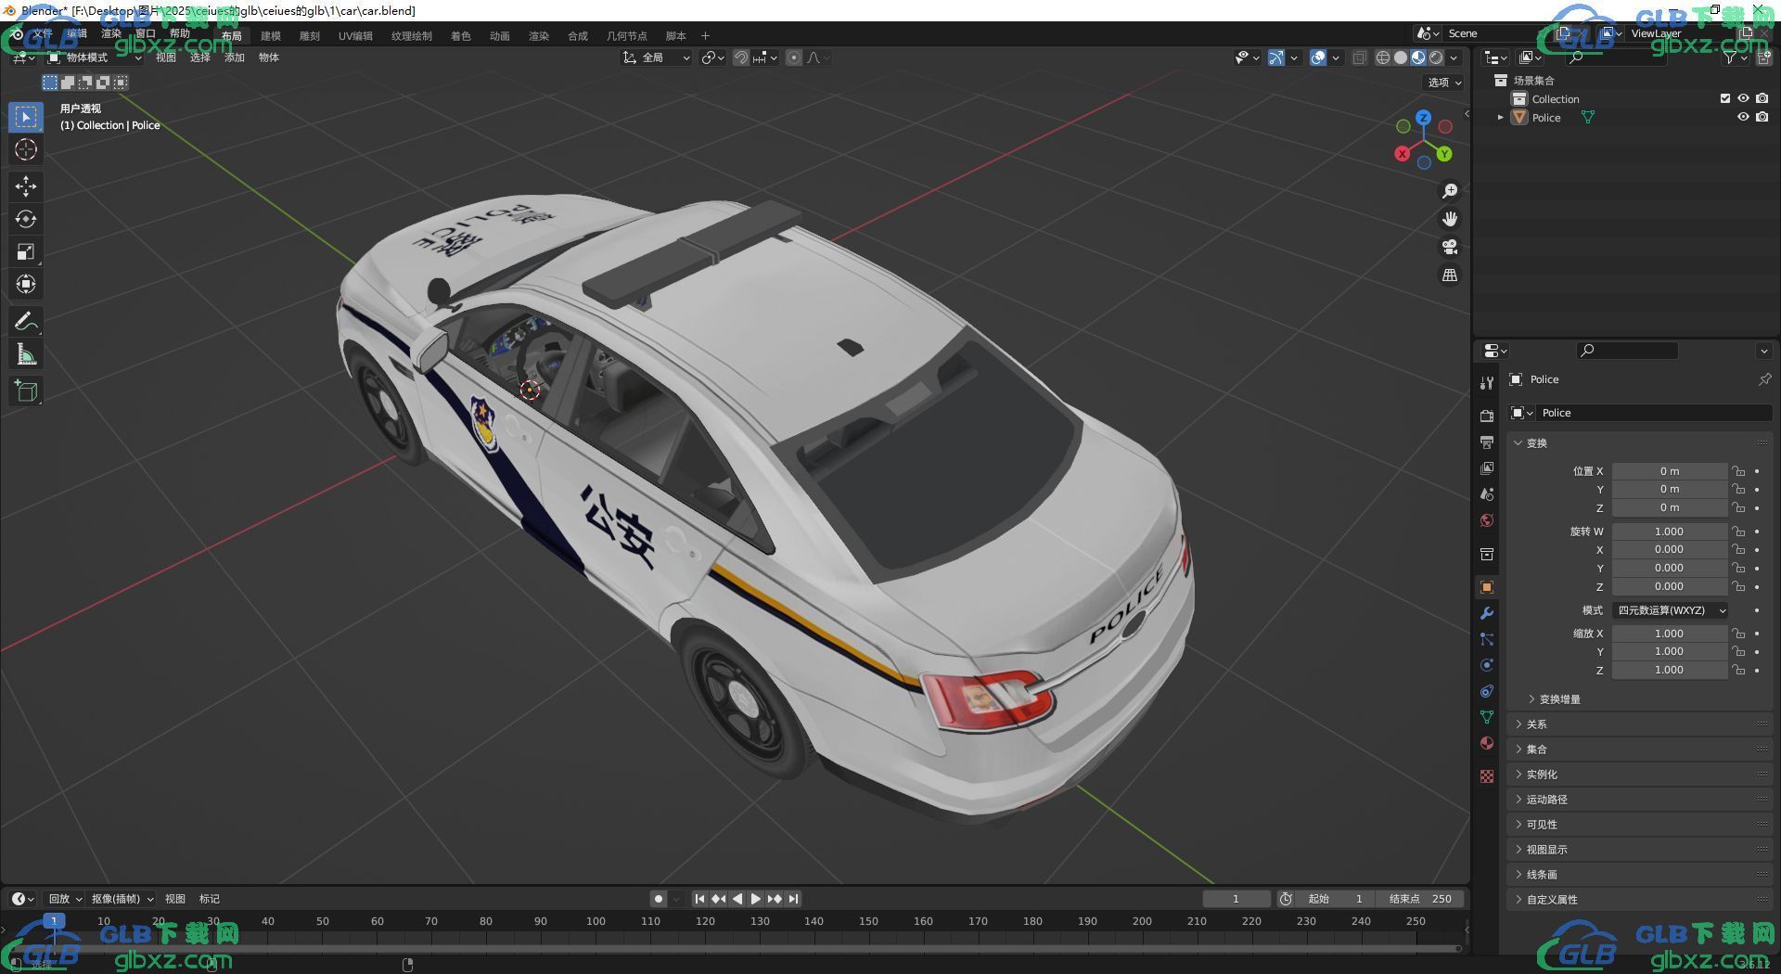Open the Object Constraints properties tab
This screenshot has height=974, width=1781.
[1487, 691]
